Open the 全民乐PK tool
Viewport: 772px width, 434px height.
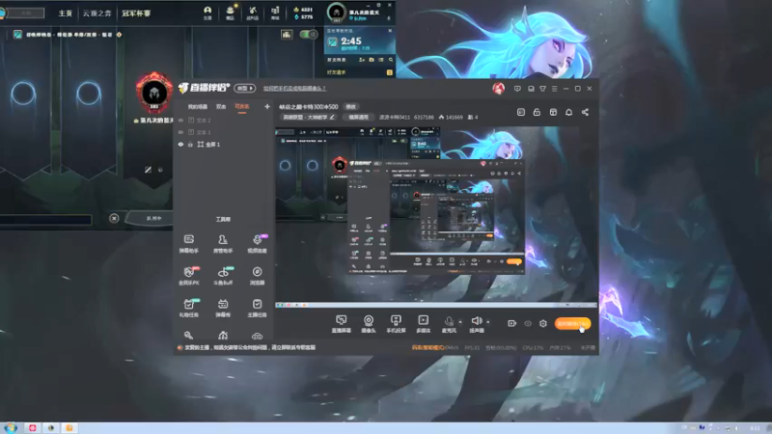[188, 276]
